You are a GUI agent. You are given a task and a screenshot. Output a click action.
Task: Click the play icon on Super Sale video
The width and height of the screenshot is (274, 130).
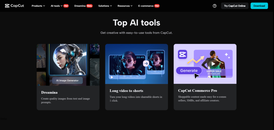[213, 64]
